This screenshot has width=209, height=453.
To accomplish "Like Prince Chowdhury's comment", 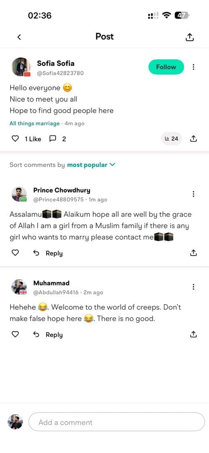I will pos(15,253).
